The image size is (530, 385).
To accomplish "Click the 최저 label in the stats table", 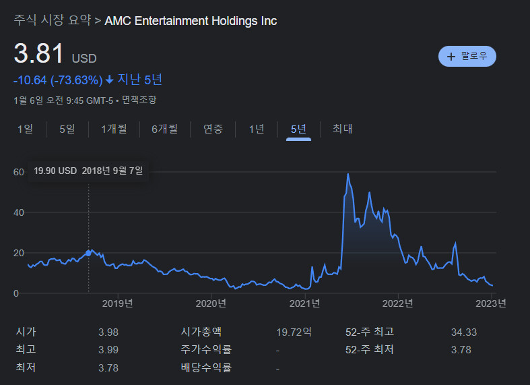I will click(26, 367).
